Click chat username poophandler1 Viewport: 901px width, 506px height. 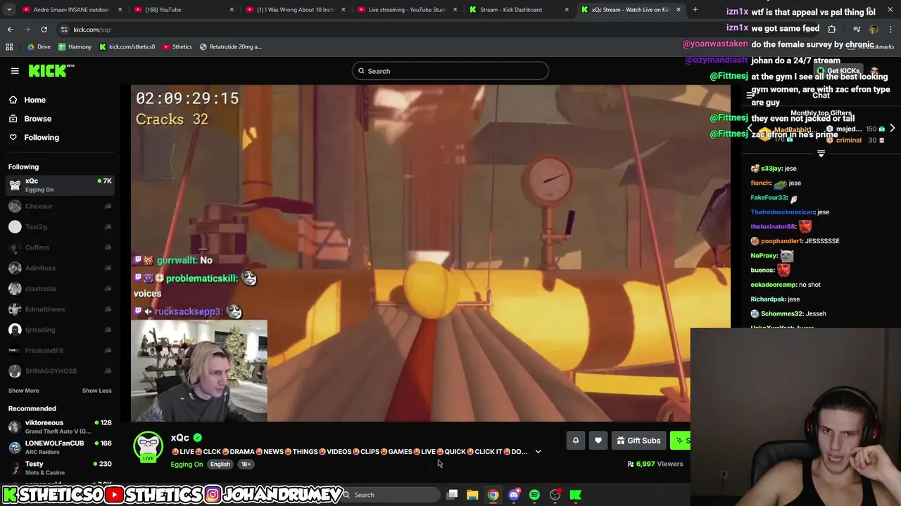(x=781, y=241)
